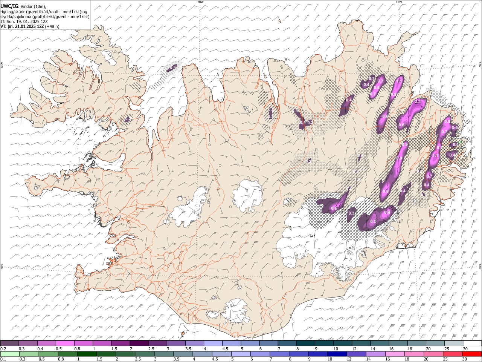Select the bright red 30 swatch, lower legend
Image resolution: width=482 pixels, height=362 pixels.
tap(472, 354)
